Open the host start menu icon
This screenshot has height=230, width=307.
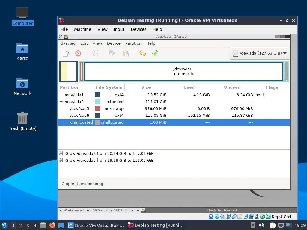5,225
